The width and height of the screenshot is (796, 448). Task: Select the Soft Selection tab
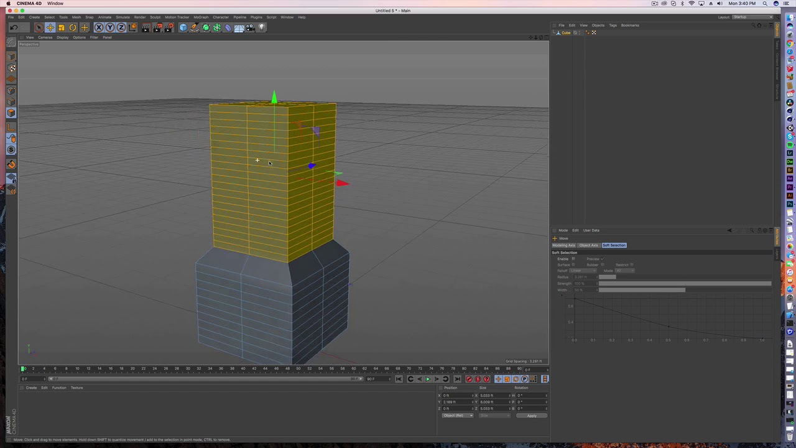pos(614,245)
